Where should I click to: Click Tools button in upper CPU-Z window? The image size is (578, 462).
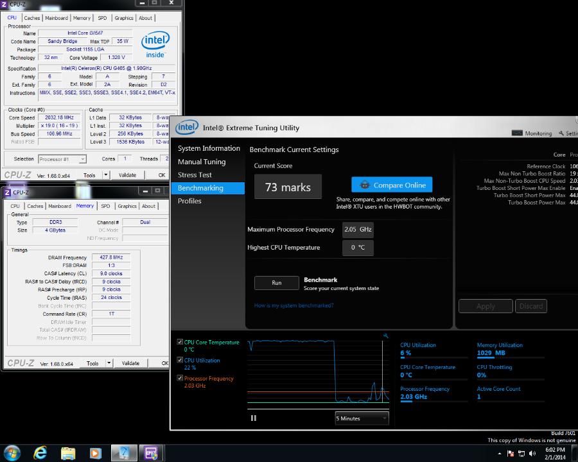tap(89, 175)
